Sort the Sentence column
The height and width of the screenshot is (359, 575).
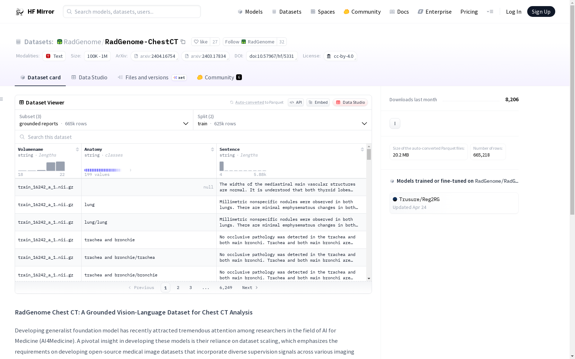pyautogui.click(x=362, y=149)
